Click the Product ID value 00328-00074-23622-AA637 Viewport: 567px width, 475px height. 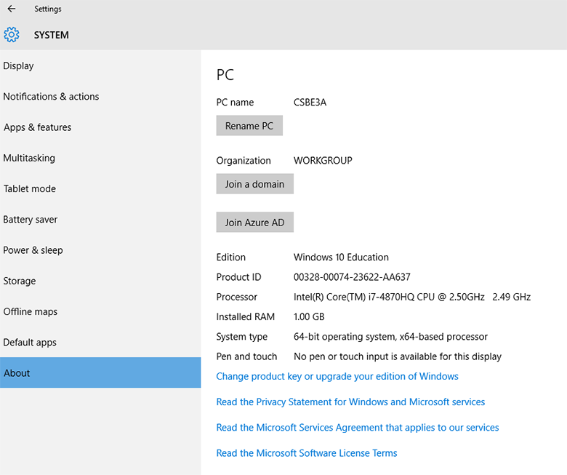pos(352,277)
